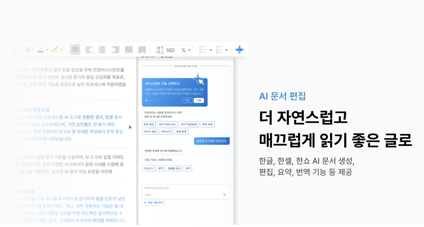The image size is (424, 227).
Task: Click the sparkle cursor icon on blue card
Action: tap(199, 79)
